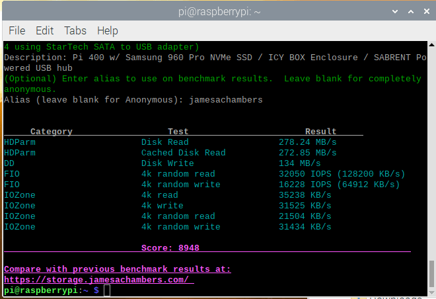
Task: Click the '272.85 MB/s' result
Action: 308,153
